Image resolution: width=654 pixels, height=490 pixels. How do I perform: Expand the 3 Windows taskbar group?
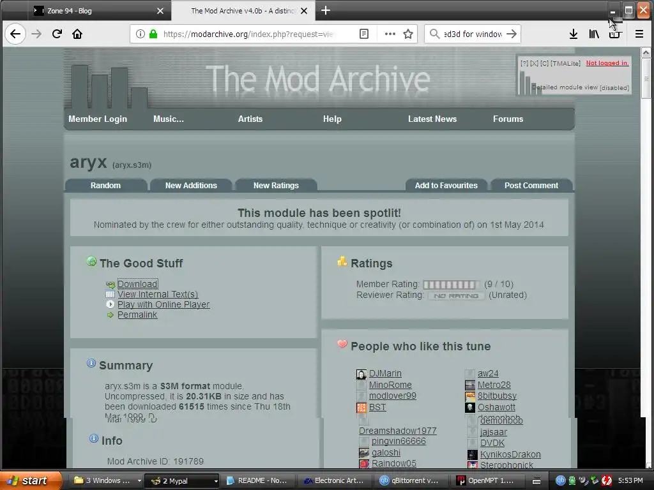point(139,481)
